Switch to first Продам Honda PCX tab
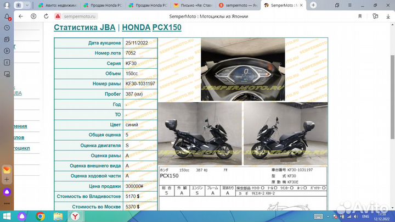 (104, 5)
